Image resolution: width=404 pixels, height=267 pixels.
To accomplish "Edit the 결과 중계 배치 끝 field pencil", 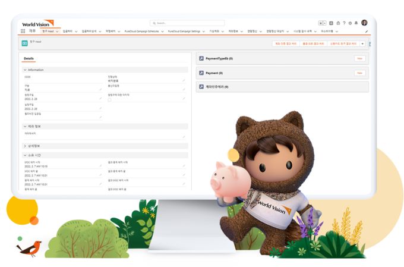I will point(184,175).
